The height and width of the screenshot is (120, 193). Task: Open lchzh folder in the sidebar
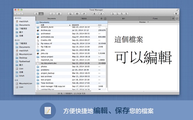(x=20, y=76)
